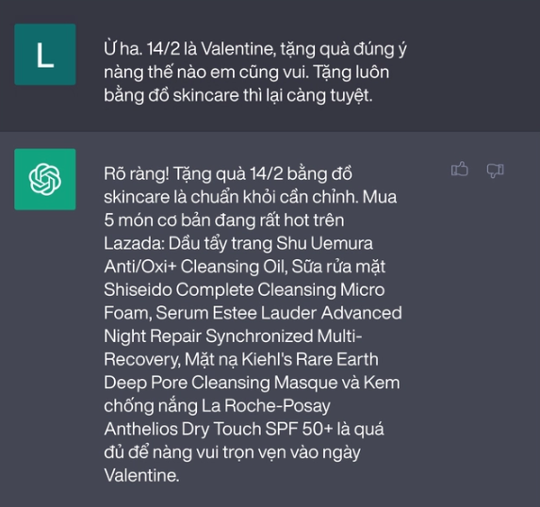Click "Deep Pore Cleansing Masque" text
540x507 pixels.
point(221,383)
